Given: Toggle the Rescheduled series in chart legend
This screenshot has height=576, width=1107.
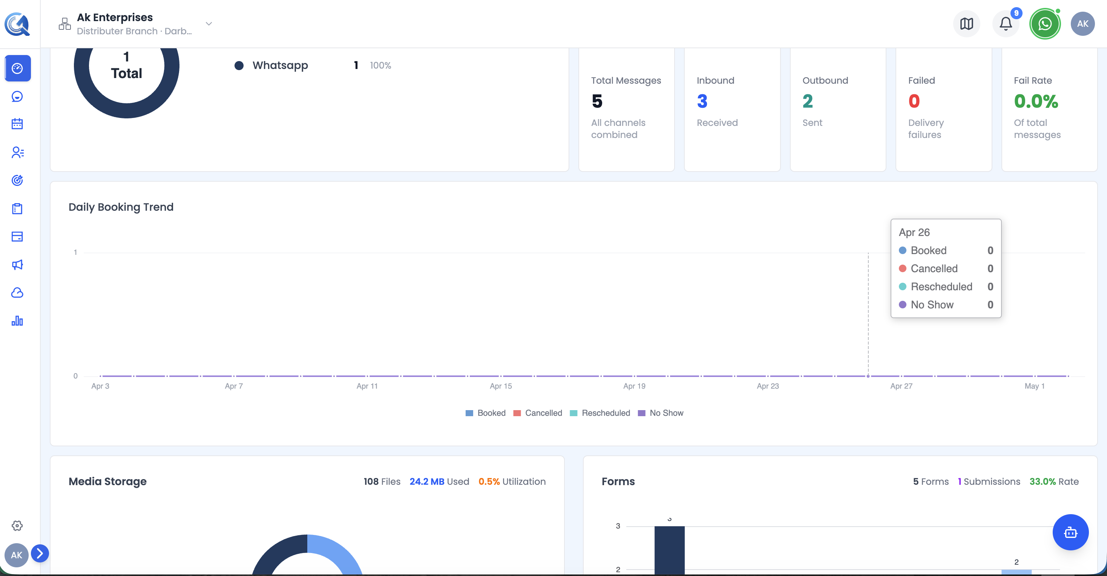Looking at the screenshot, I should pyautogui.click(x=600, y=413).
